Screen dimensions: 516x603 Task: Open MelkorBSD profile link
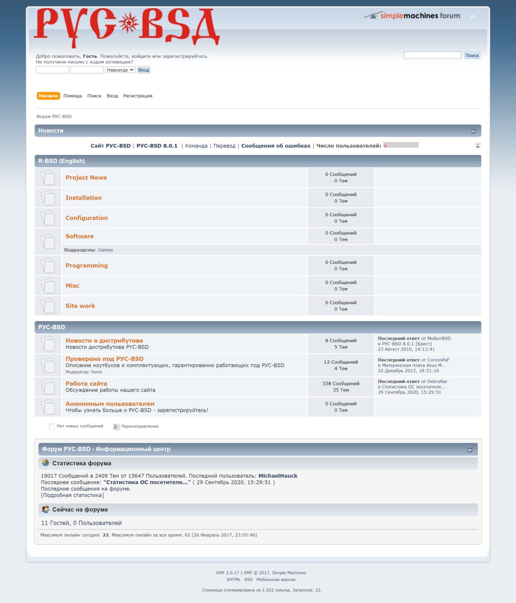pos(439,338)
